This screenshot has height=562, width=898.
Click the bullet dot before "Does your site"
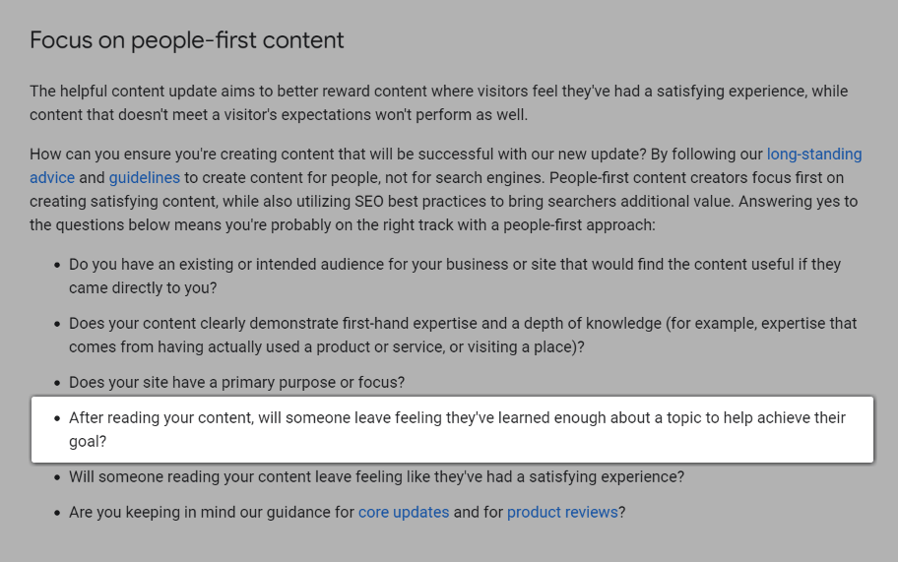[54, 383]
